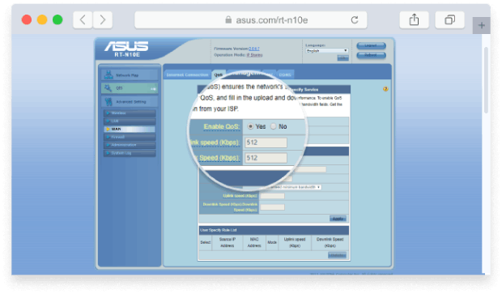Screen dimensions: 502x294
Task: Click the rule Downlink Speed (Kbps) input field
Action: tap(272, 207)
